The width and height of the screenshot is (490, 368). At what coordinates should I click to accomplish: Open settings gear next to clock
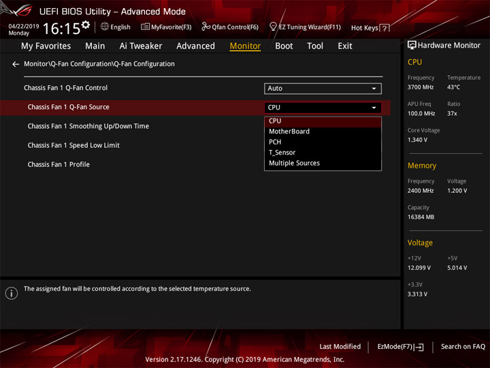click(86, 25)
